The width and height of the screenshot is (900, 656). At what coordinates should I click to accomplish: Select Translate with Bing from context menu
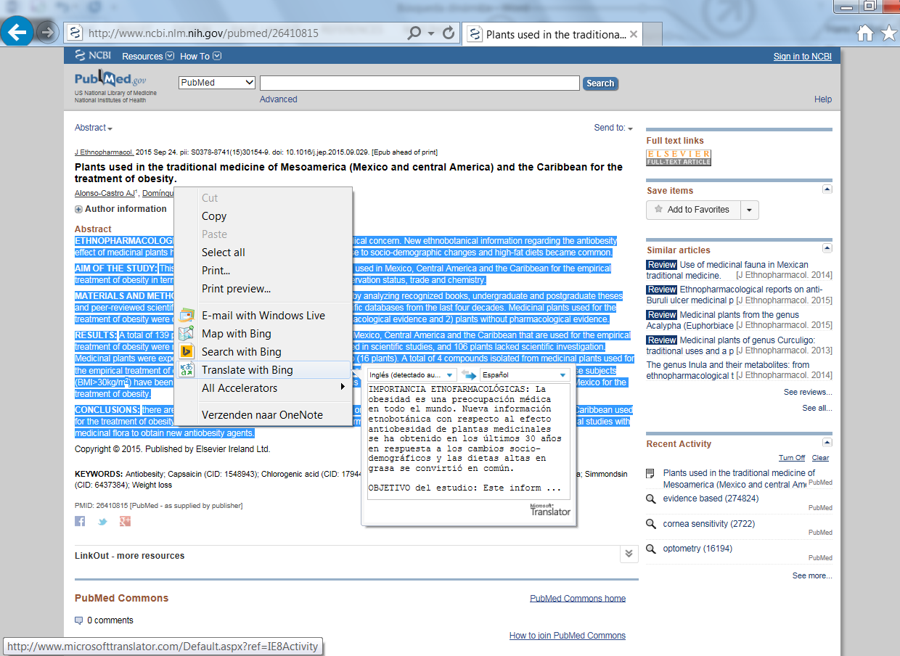click(x=247, y=370)
